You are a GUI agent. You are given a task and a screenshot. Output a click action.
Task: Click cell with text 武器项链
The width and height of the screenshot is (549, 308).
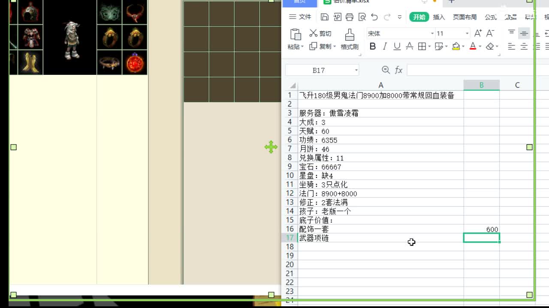coord(380,238)
